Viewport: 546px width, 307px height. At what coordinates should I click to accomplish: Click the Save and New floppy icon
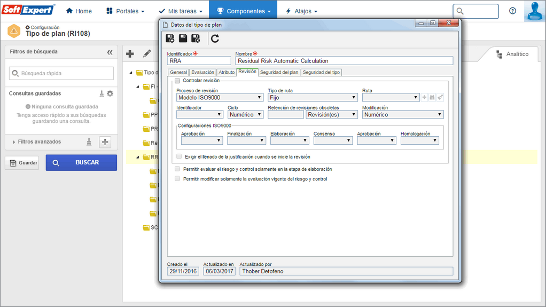pos(170,38)
